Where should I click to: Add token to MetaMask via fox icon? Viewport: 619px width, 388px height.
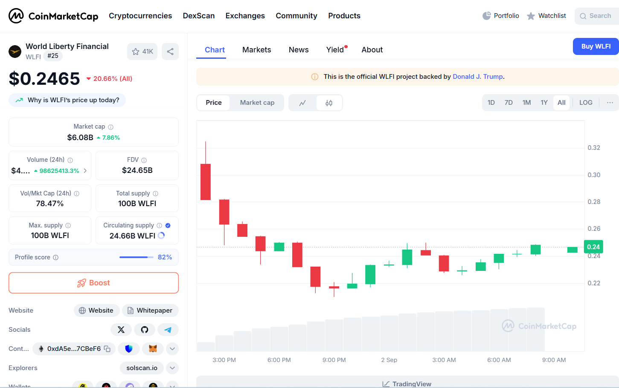[153, 349]
